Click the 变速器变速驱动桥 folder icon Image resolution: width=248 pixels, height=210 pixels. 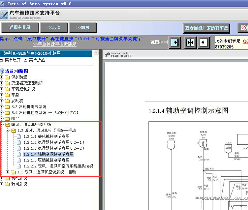7,83
